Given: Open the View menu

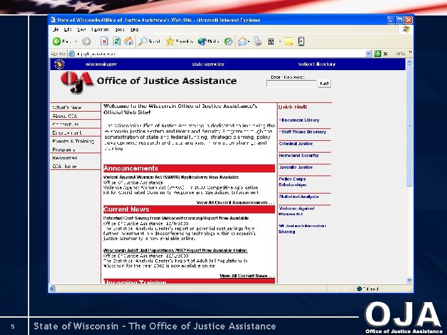Looking at the screenshot, I should click(x=81, y=29).
